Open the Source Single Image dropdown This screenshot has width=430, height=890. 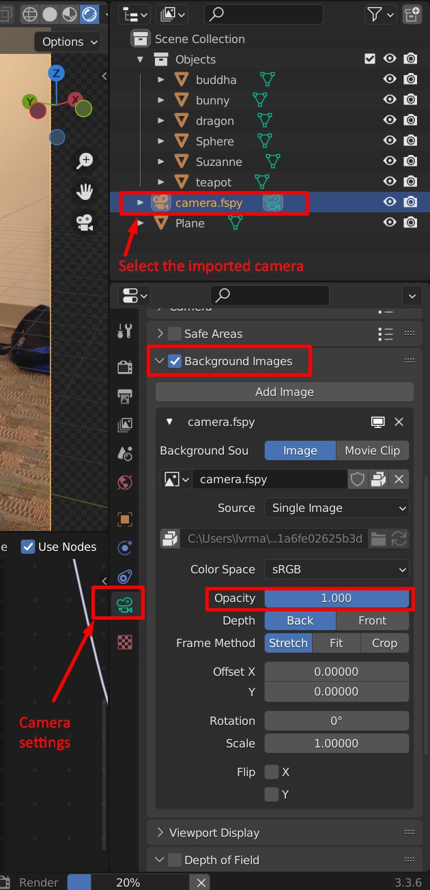click(336, 508)
